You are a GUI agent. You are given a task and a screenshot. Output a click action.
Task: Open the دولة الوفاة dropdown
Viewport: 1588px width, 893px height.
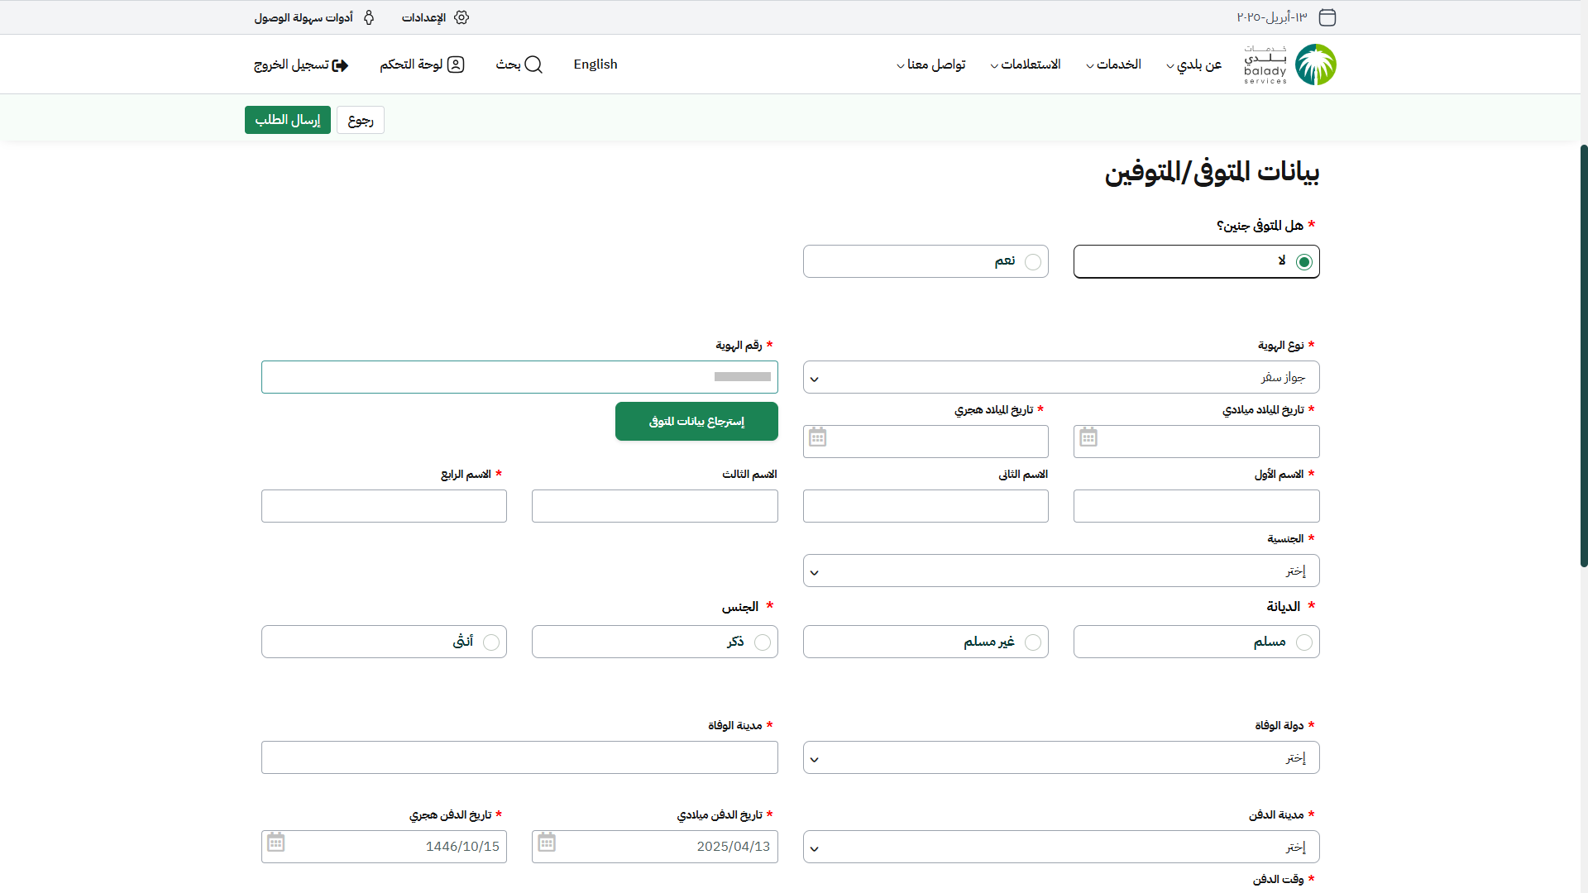[x=1060, y=758]
